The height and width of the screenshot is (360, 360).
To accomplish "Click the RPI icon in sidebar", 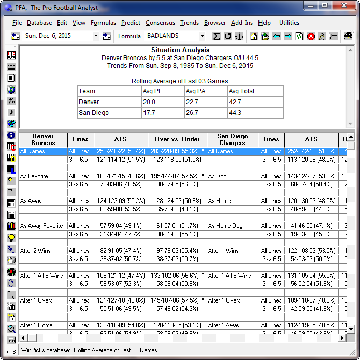I will pos(11,249).
